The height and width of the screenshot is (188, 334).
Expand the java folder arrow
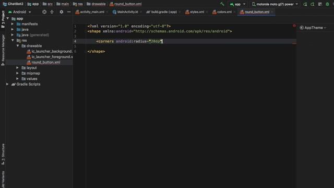[x=13, y=29]
